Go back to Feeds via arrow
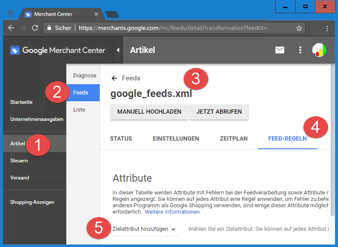The width and height of the screenshot is (338, 247). click(x=114, y=78)
